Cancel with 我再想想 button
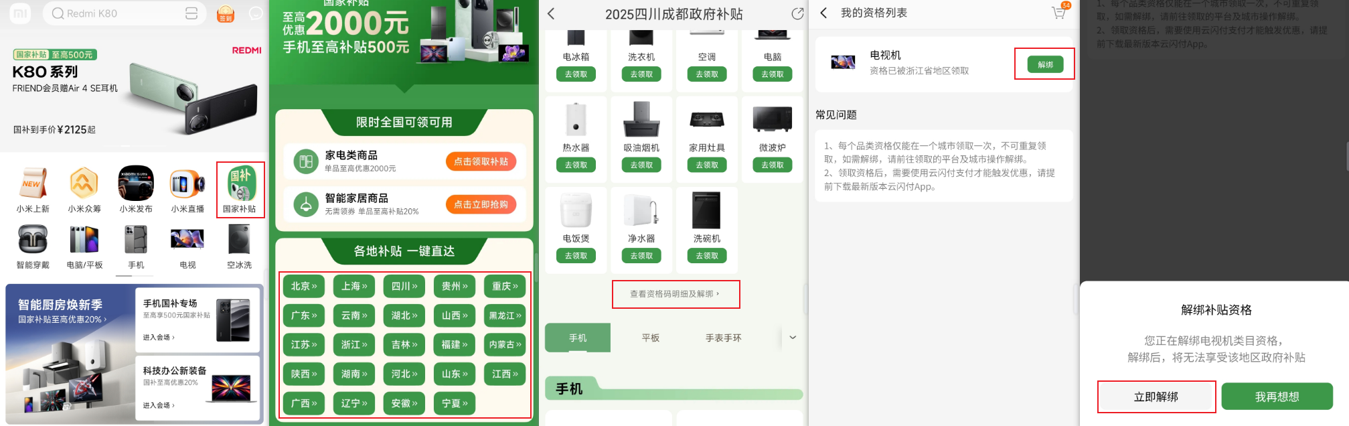 coord(1277,397)
